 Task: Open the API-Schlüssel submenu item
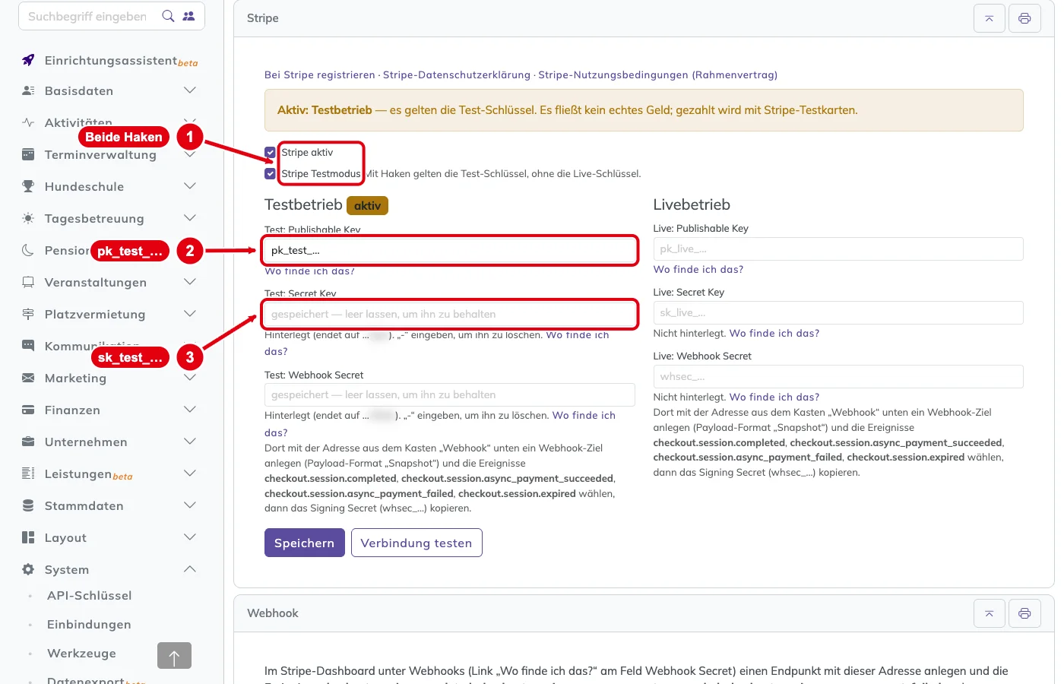[x=90, y=596]
